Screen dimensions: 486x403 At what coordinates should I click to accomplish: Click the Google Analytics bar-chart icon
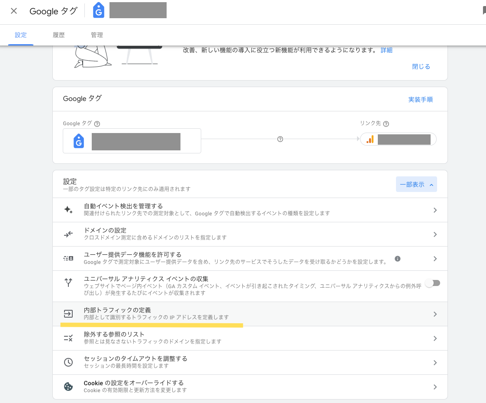[x=370, y=139]
